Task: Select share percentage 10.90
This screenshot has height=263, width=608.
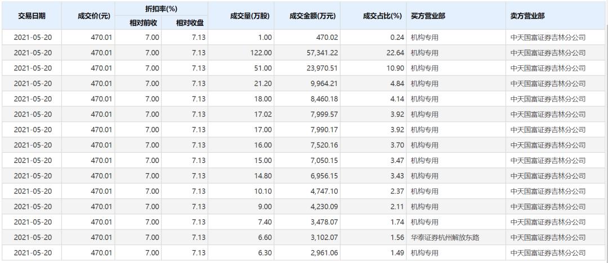Action: [395, 68]
